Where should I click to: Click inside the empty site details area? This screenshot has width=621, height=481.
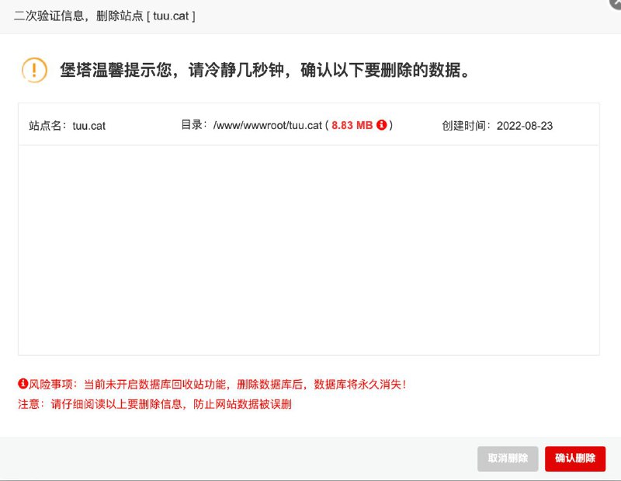coord(310,249)
